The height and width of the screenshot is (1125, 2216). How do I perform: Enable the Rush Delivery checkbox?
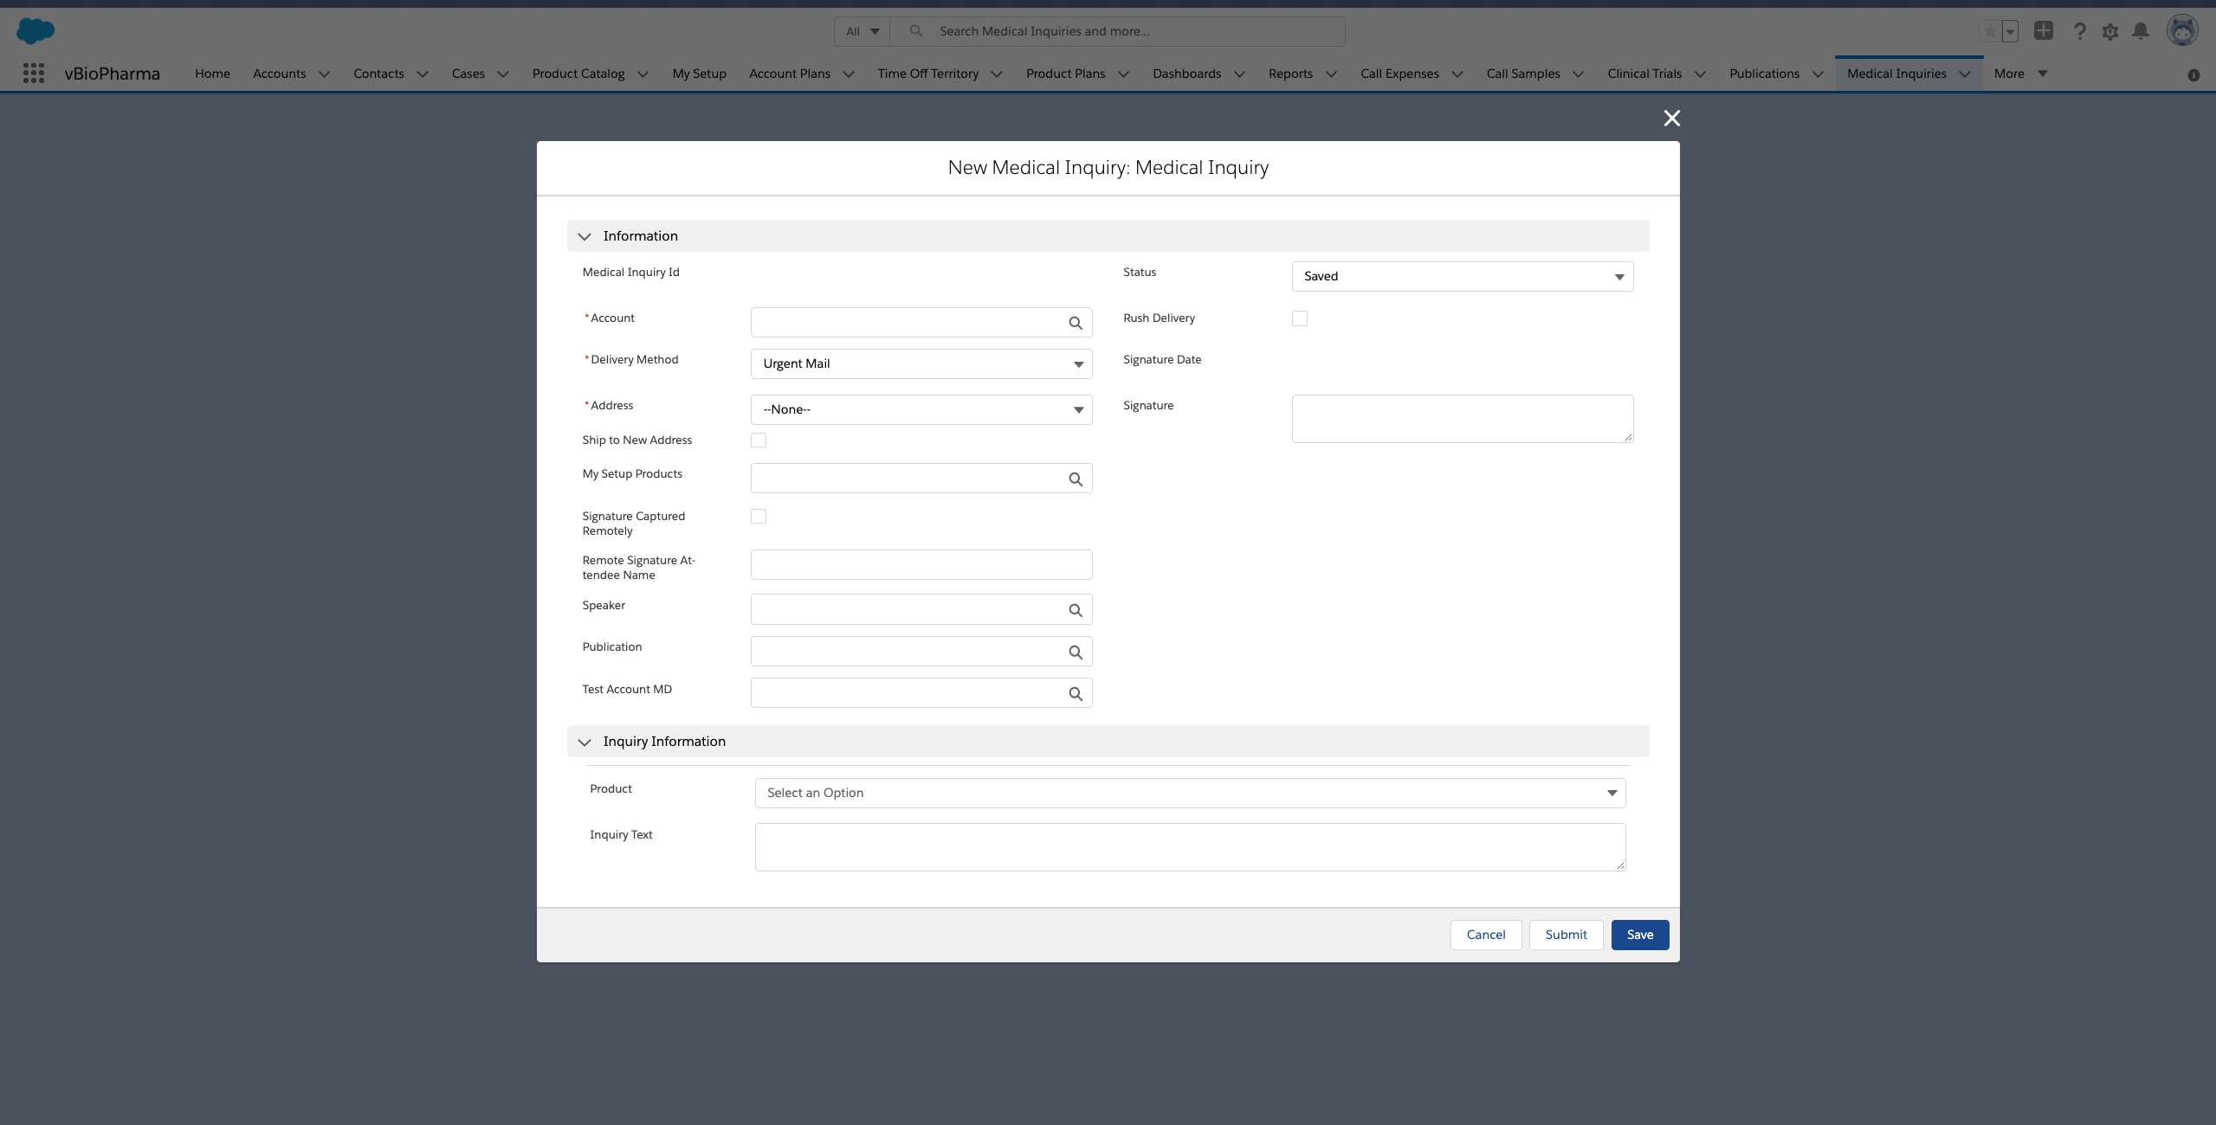coord(1299,318)
